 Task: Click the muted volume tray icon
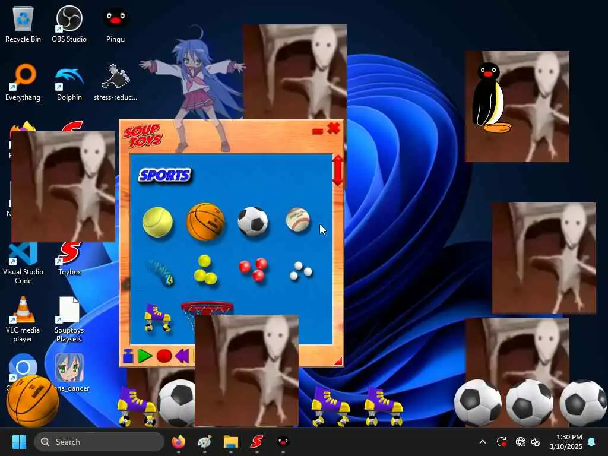click(x=536, y=442)
